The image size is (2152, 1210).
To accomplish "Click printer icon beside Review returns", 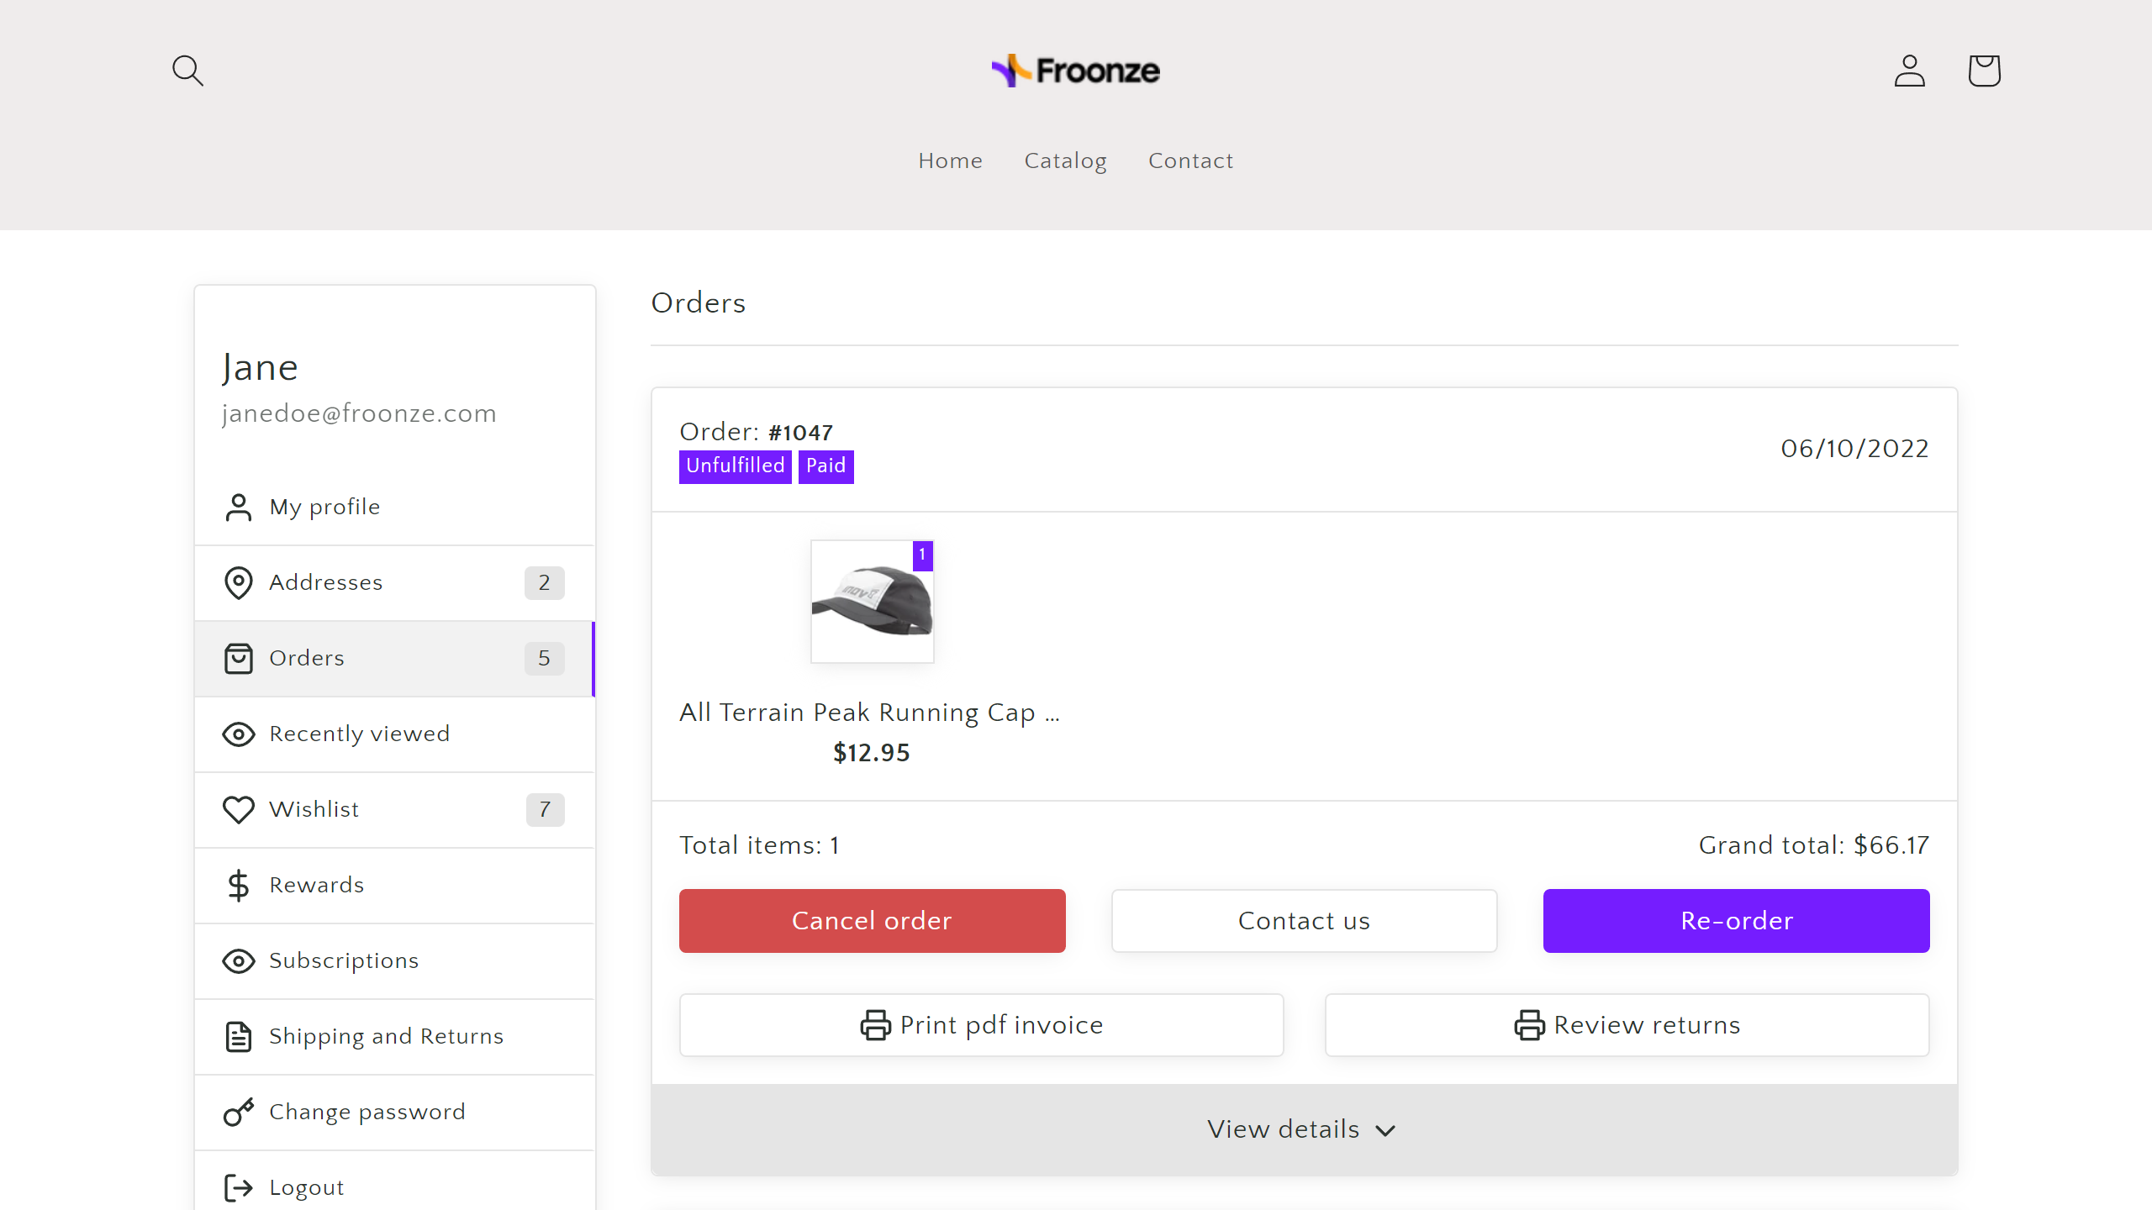I will coord(1530,1025).
